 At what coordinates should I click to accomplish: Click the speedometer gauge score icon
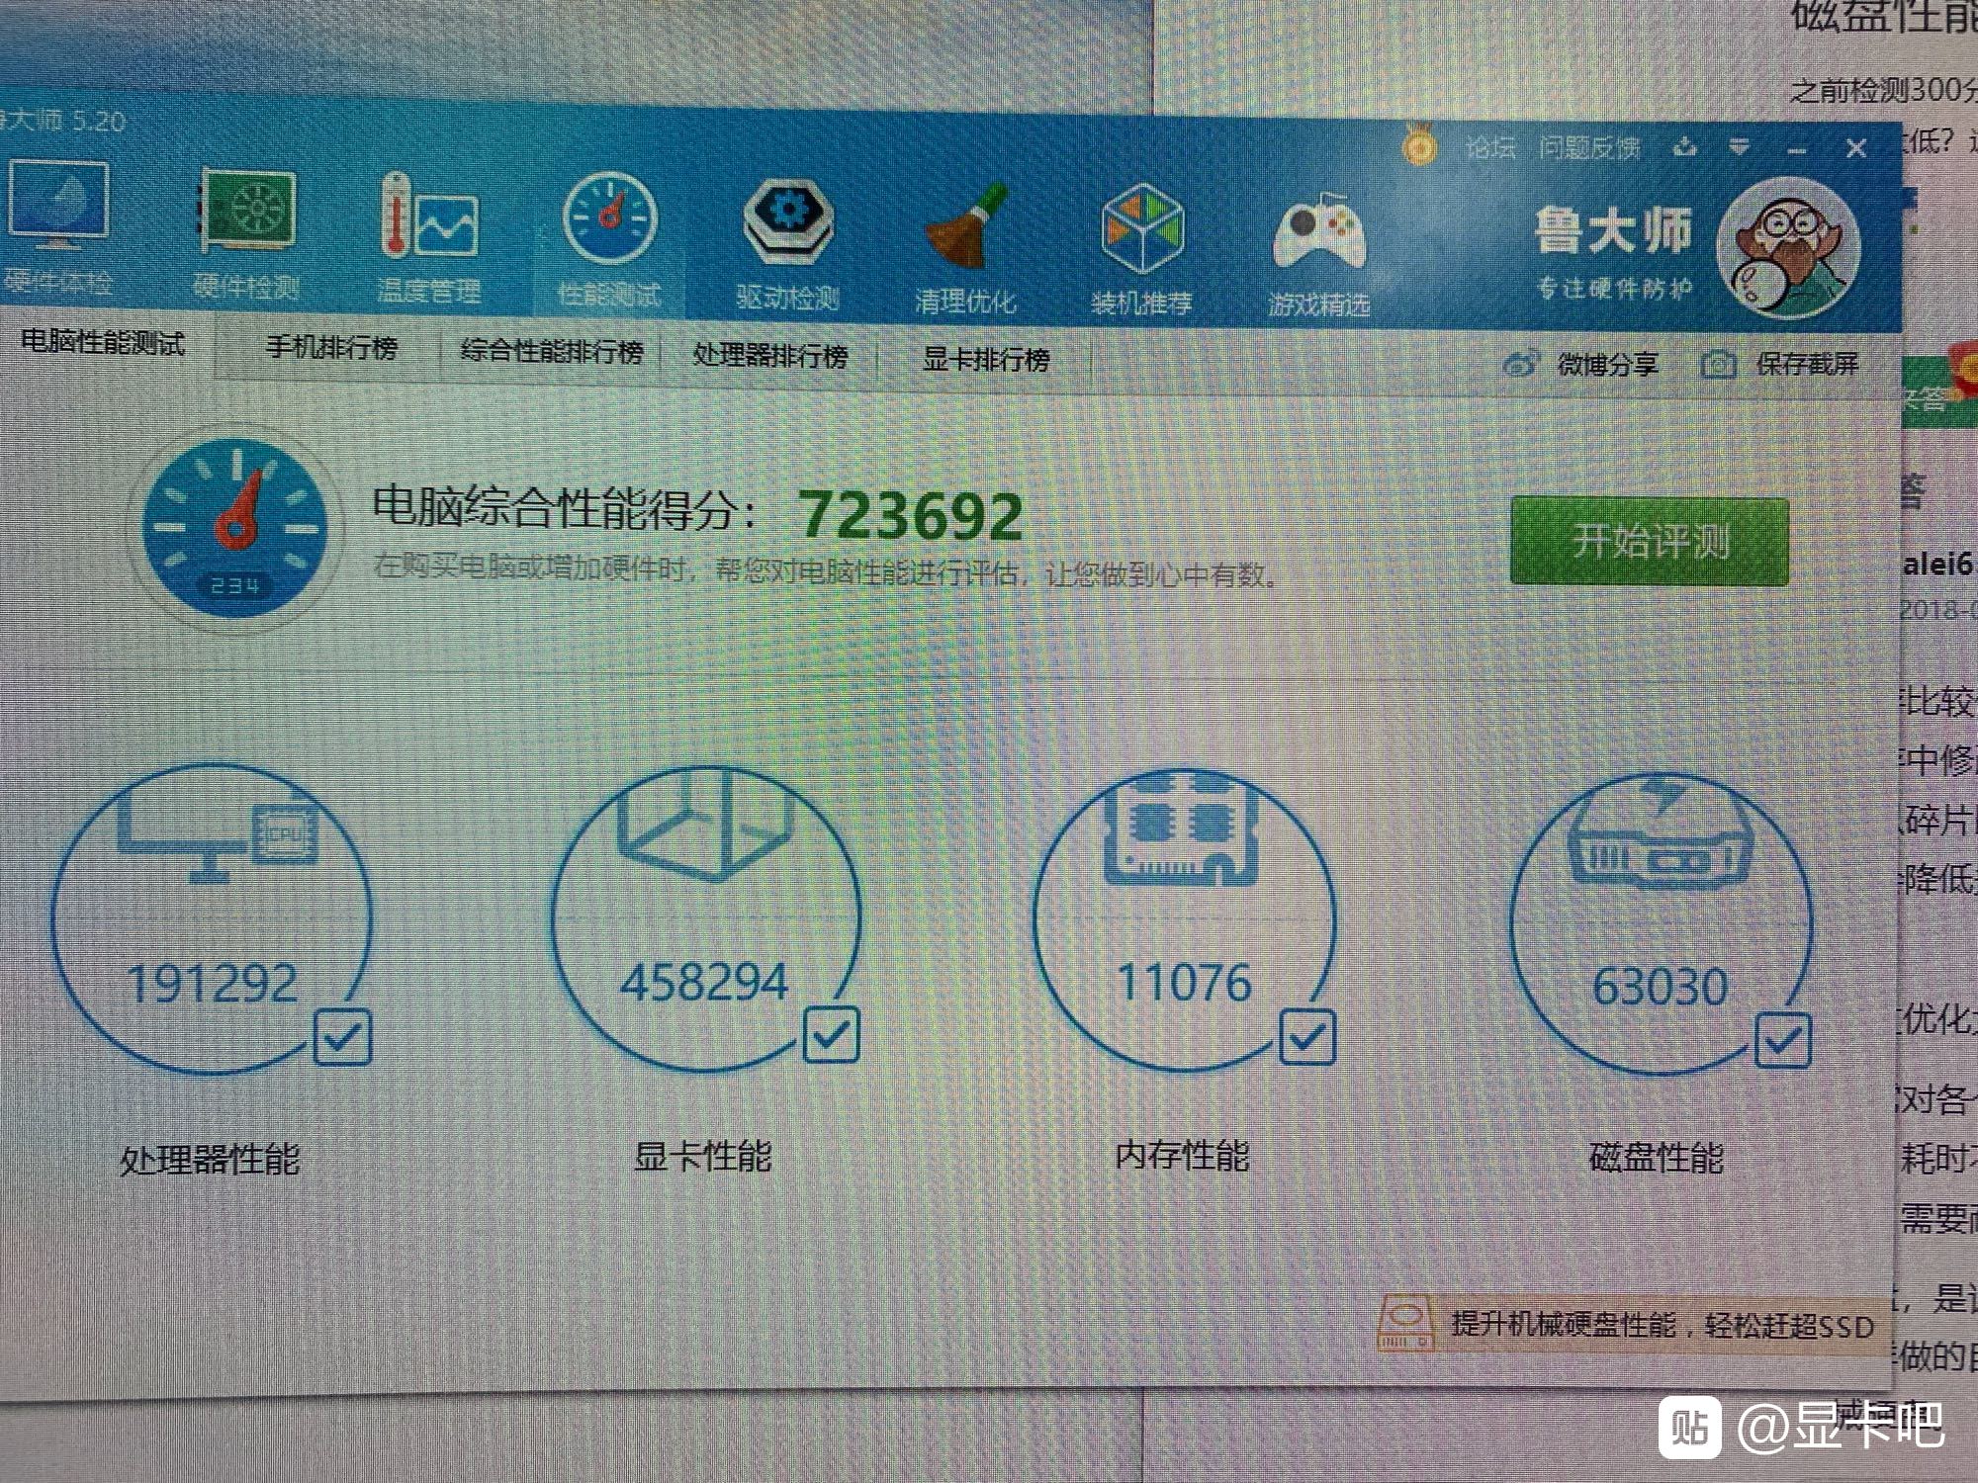pos(235,528)
